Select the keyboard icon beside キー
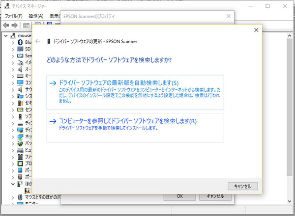This screenshot has height=216, width=295. 20,76
